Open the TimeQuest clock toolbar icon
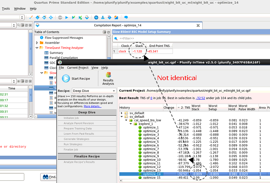This screenshot has height=183, width=270. pos(96,17)
